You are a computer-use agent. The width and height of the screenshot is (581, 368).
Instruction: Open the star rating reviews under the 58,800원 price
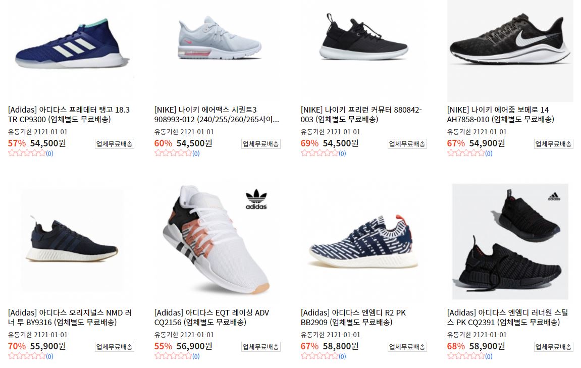pyautogui.click(x=324, y=356)
